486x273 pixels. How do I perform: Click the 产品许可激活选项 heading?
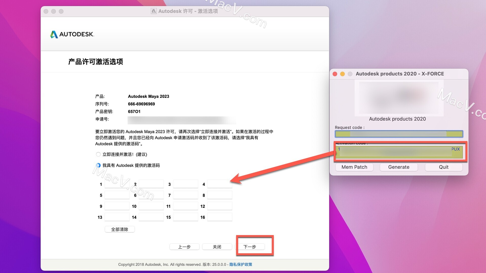[x=96, y=62]
